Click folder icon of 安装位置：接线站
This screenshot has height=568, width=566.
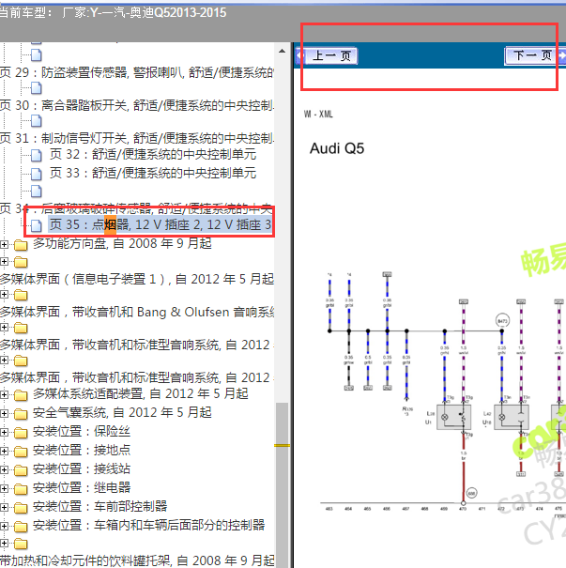coord(21,470)
